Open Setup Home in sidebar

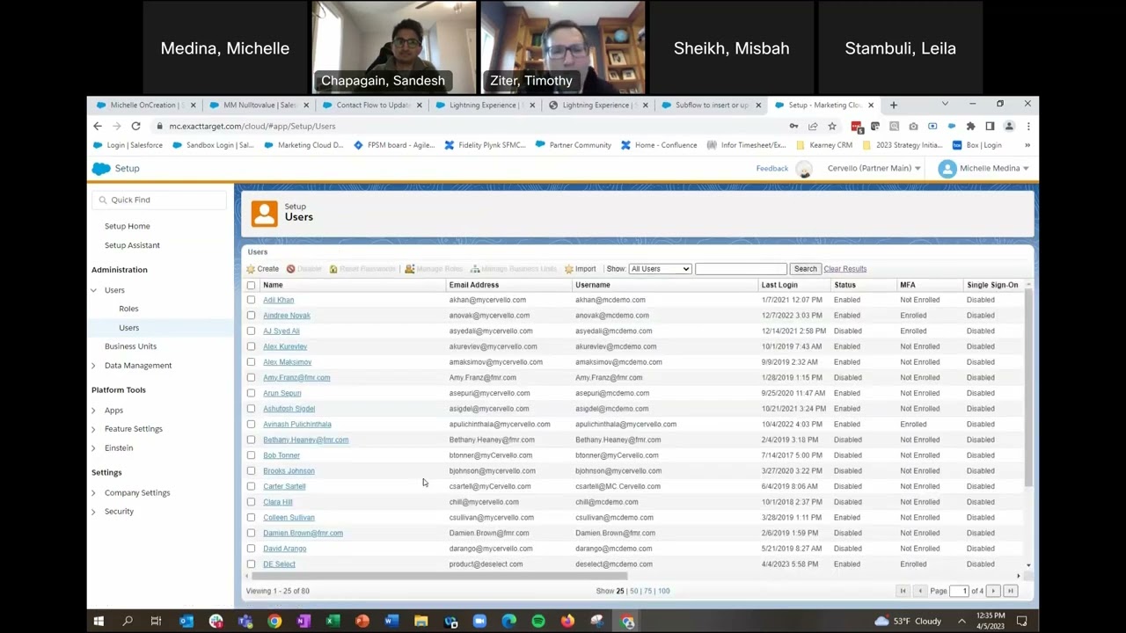128,226
